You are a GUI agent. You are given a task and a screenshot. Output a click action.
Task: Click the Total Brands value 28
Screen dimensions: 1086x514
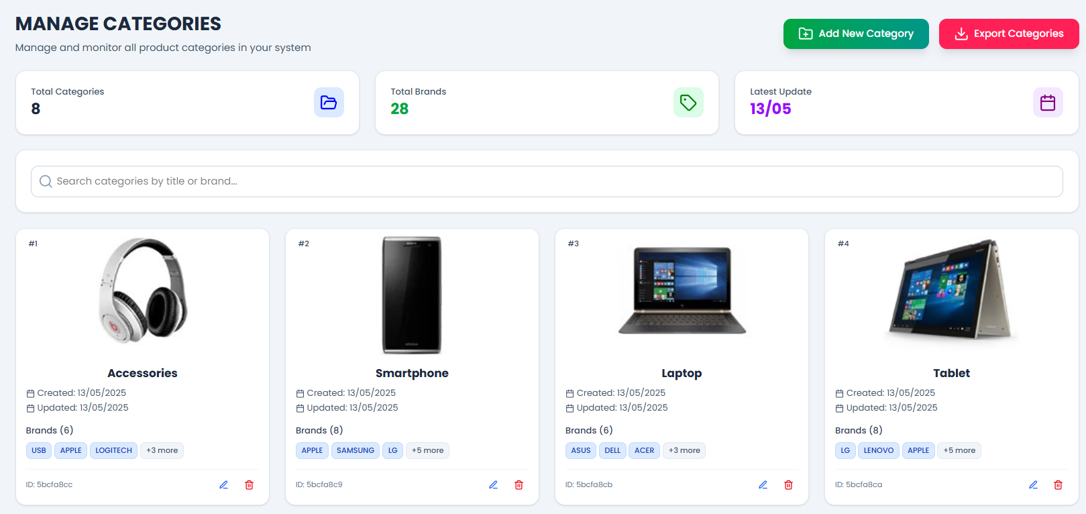(x=400, y=109)
